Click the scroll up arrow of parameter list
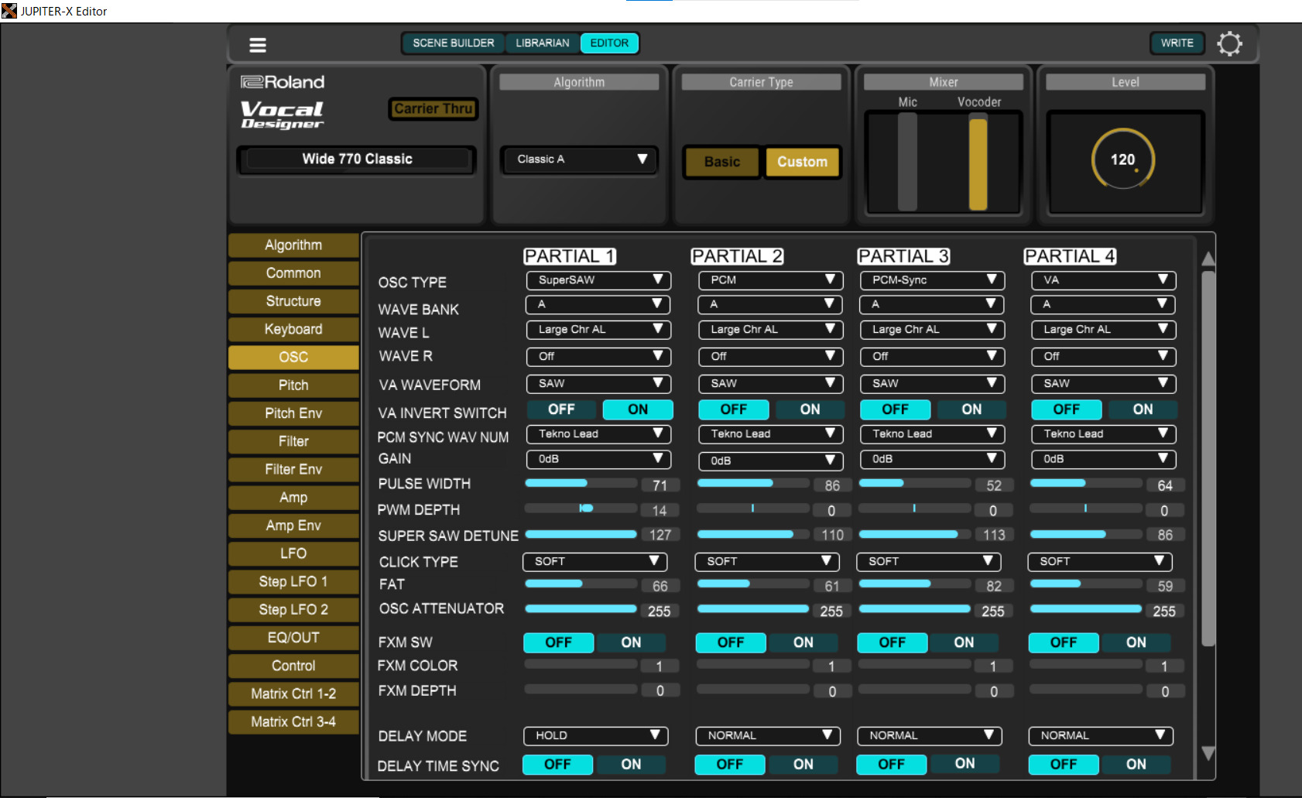Image resolution: width=1302 pixels, height=798 pixels. point(1208,258)
